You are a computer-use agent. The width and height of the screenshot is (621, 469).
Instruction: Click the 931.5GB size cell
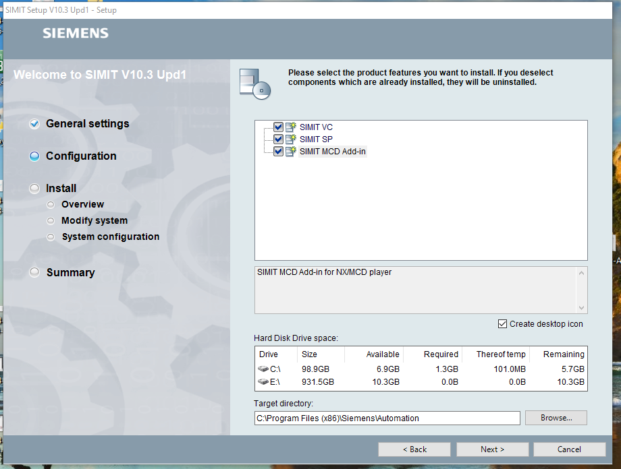[318, 381]
